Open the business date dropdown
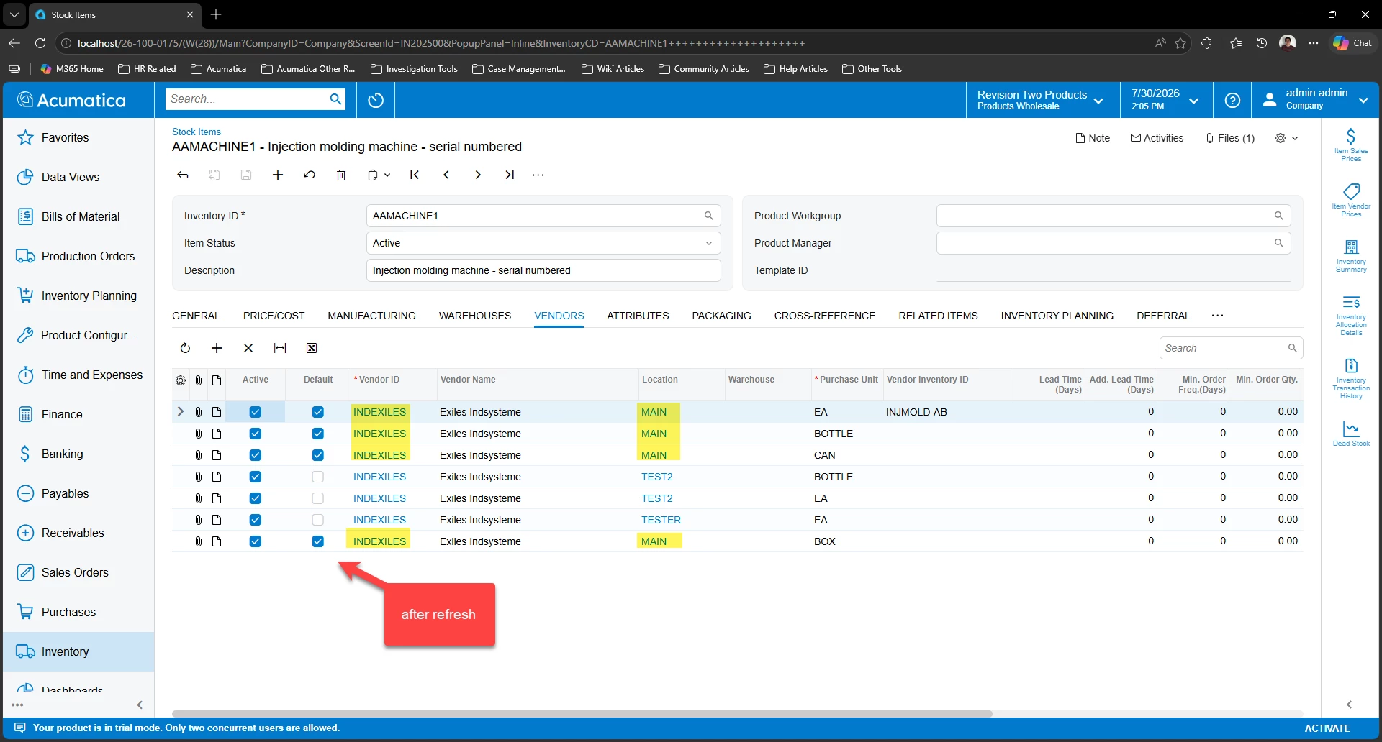The image size is (1382, 742). point(1165,100)
